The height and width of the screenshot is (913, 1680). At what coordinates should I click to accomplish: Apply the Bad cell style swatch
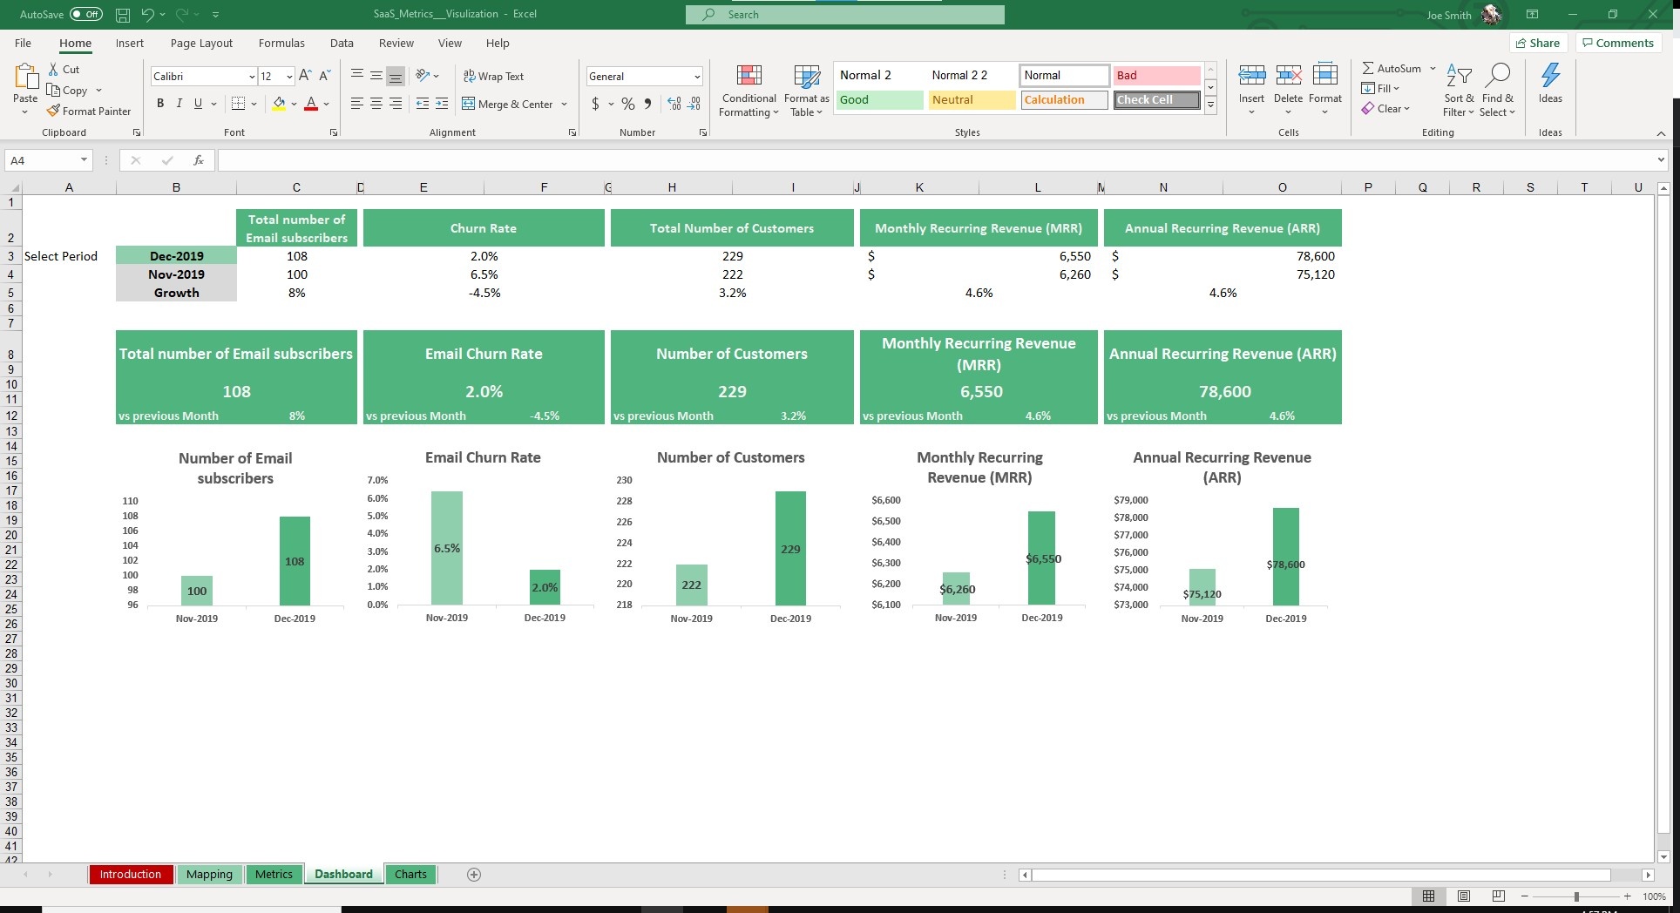pyautogui.click(x=1156, y=76)
